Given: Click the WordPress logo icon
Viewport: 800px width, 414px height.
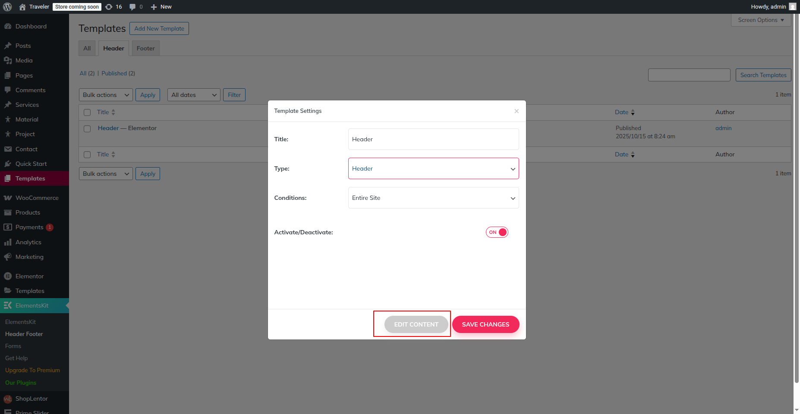Looking at the screenshot, I should [7, 7].
